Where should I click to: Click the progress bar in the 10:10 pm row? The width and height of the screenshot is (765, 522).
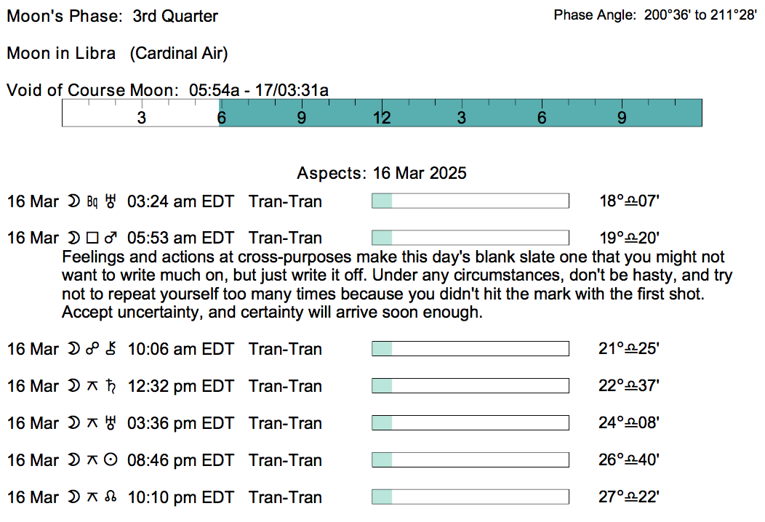point(470,497)
